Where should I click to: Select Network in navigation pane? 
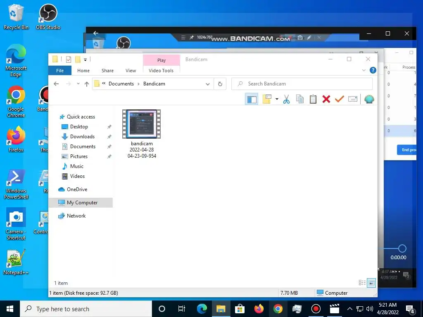point(76,216)
